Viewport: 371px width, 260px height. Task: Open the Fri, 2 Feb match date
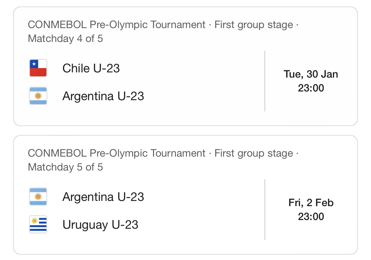pos(311,203)
